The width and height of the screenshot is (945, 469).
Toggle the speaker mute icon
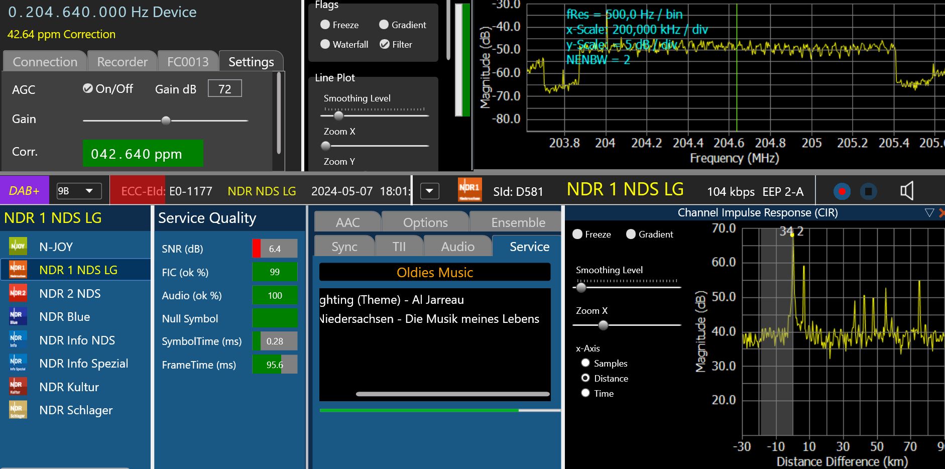click(x=906, y=191)
